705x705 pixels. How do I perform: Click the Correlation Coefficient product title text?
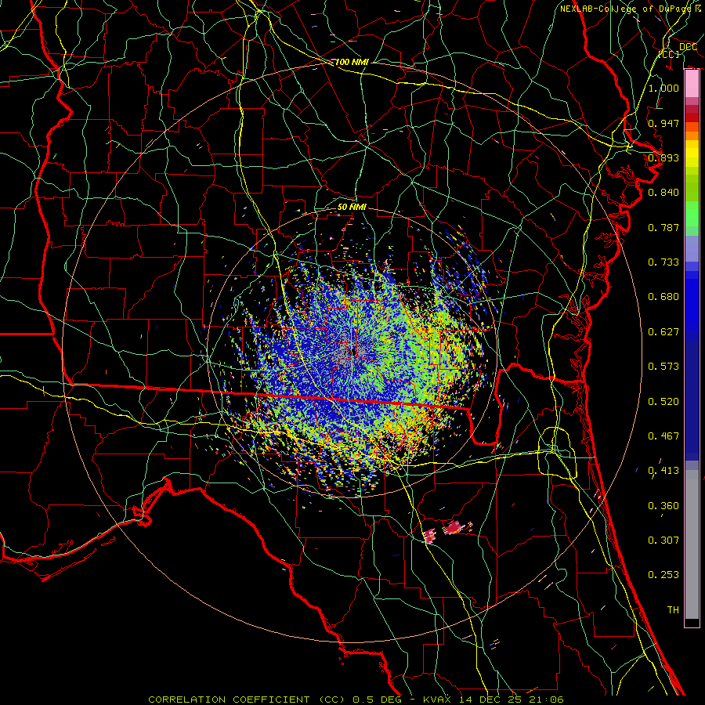click(x=247, y=700)
